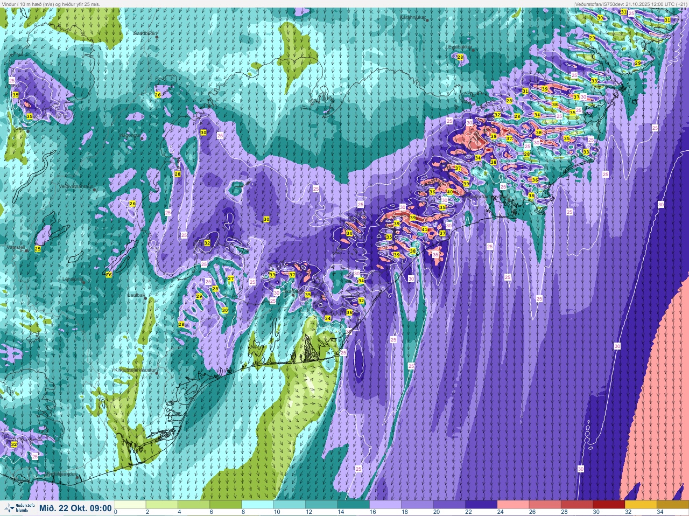Select the 30–32 m/s dark red legend swatch
689x516 pixels.
[x=609, y=505]
